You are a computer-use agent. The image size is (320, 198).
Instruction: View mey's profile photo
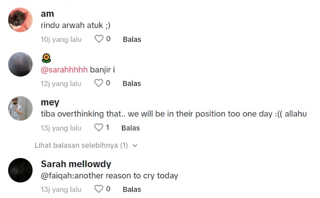[x=20, y=108]
